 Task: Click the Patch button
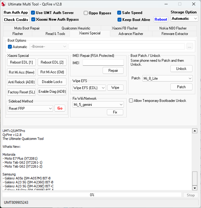coord(181,87)
